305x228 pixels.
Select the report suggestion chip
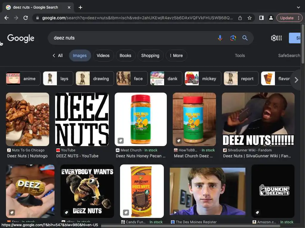[x=241, y=78]
